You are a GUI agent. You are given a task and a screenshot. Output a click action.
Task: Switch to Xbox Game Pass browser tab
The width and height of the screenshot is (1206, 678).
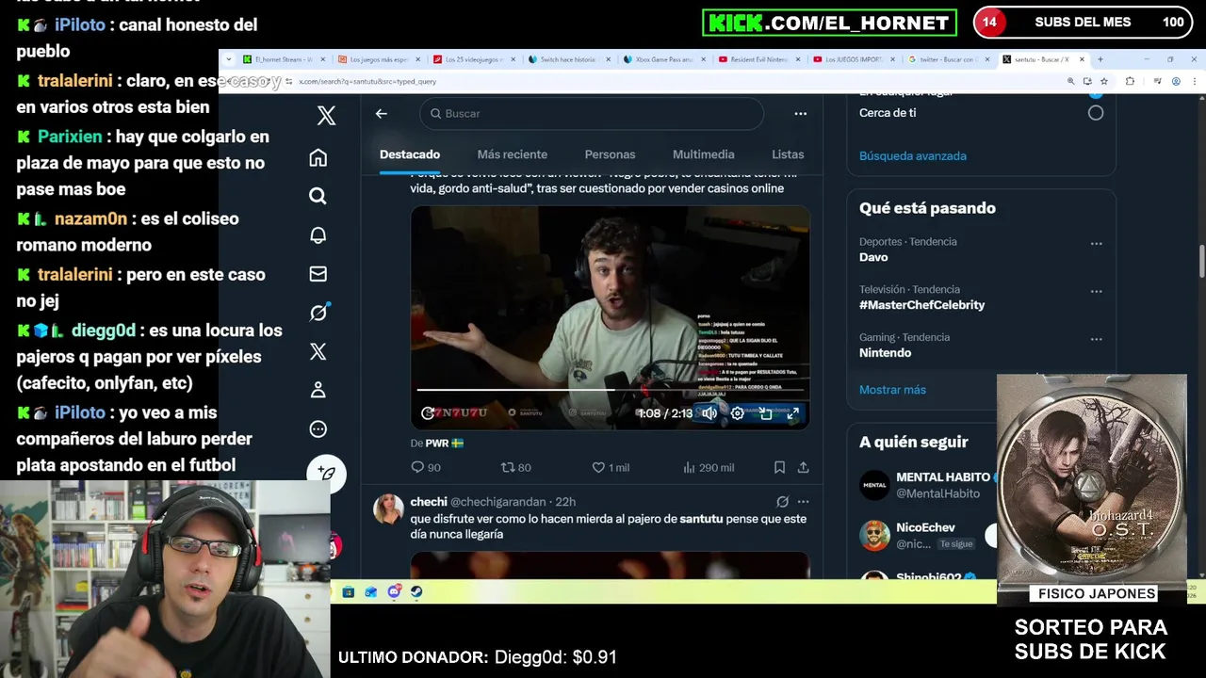click(663, 59)
